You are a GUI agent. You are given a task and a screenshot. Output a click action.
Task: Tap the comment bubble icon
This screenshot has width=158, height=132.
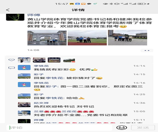(x=12, y=68)
